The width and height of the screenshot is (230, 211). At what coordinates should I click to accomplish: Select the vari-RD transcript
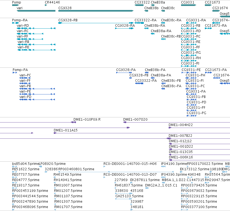(x=36, y=28)
